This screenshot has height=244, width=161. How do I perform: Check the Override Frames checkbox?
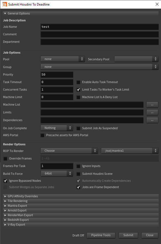pos(5,159)
